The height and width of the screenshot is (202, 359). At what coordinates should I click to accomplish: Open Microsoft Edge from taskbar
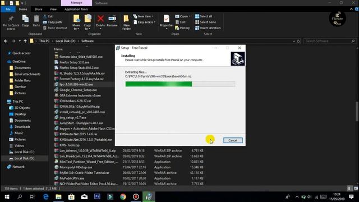[46, 197]
